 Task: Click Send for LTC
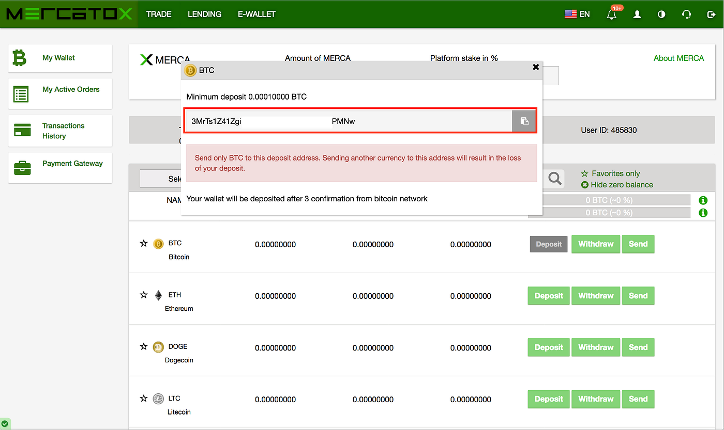638,399
